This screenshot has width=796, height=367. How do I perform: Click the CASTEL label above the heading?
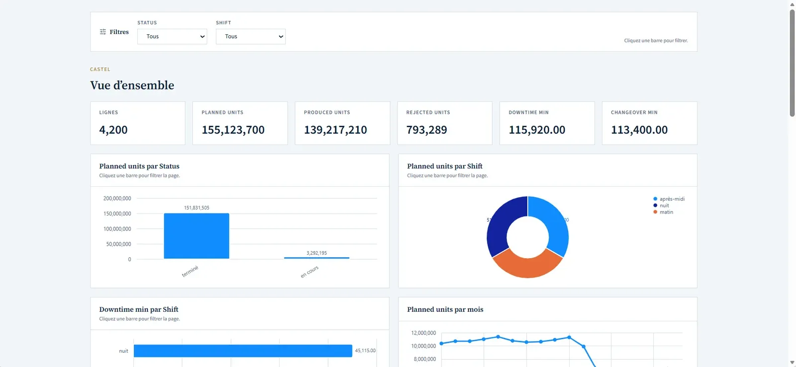tap(100, 70)
